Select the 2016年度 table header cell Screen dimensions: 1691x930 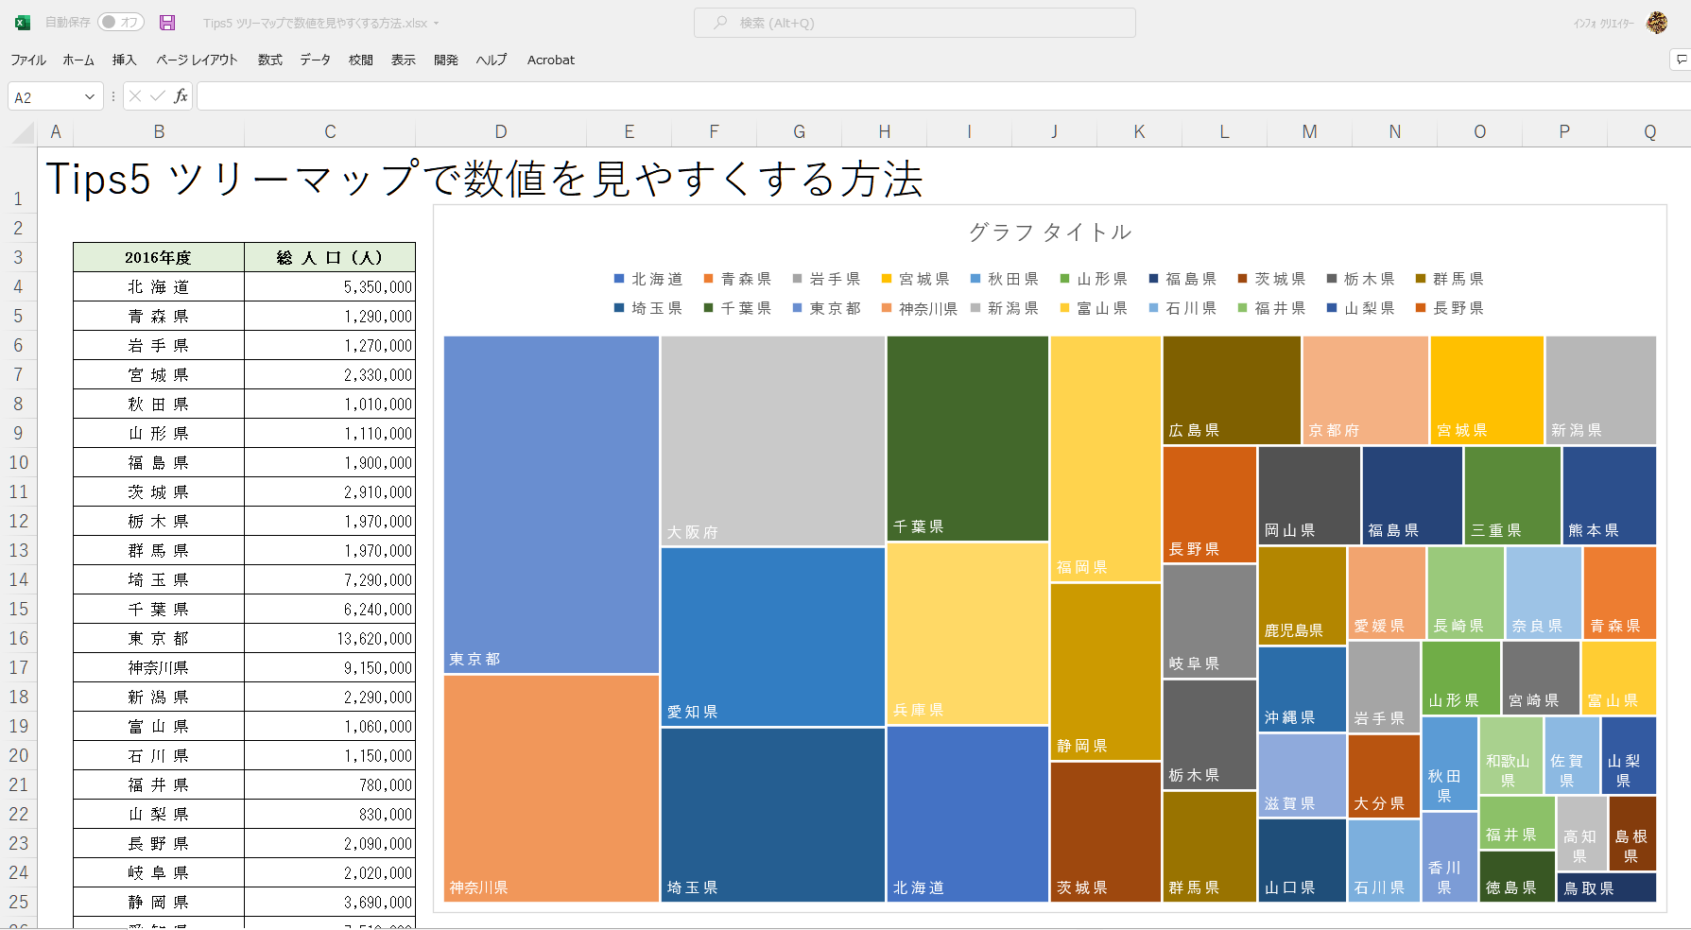(x=158, y=257)
